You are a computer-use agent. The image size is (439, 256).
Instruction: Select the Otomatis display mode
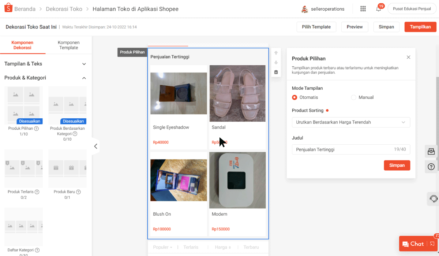(294, 97)
